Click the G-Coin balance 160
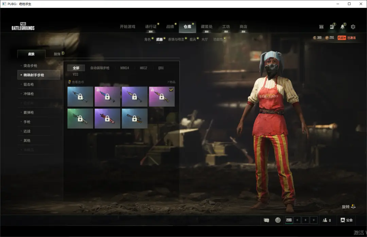 pos(317,38)
